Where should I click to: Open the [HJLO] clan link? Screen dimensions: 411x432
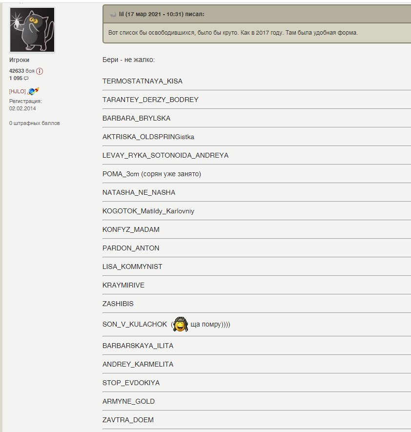[x=18, y=91]
